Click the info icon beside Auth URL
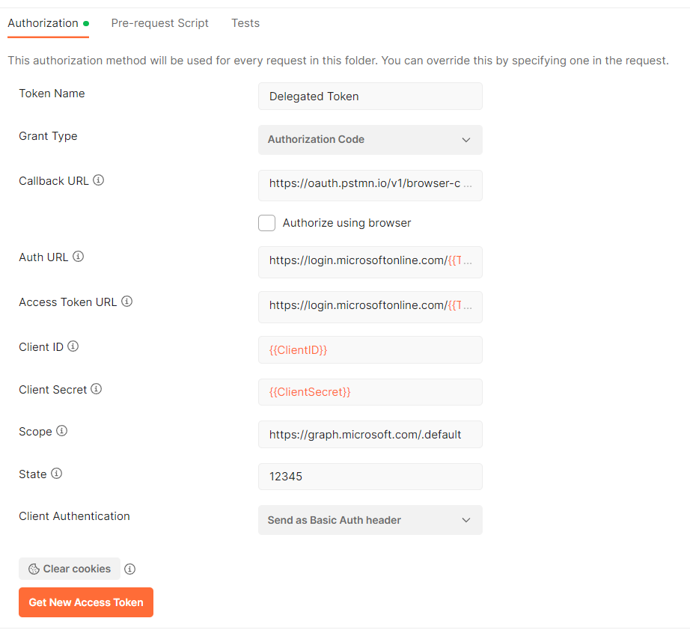Viewport: 690px width, 633px height. [x=79, y=257]
